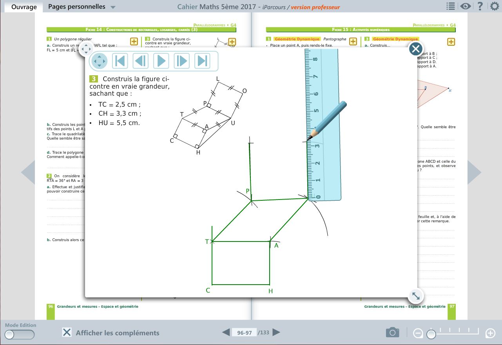
Task: Toggle the eye visibility icon
Action: coord(465,6)
